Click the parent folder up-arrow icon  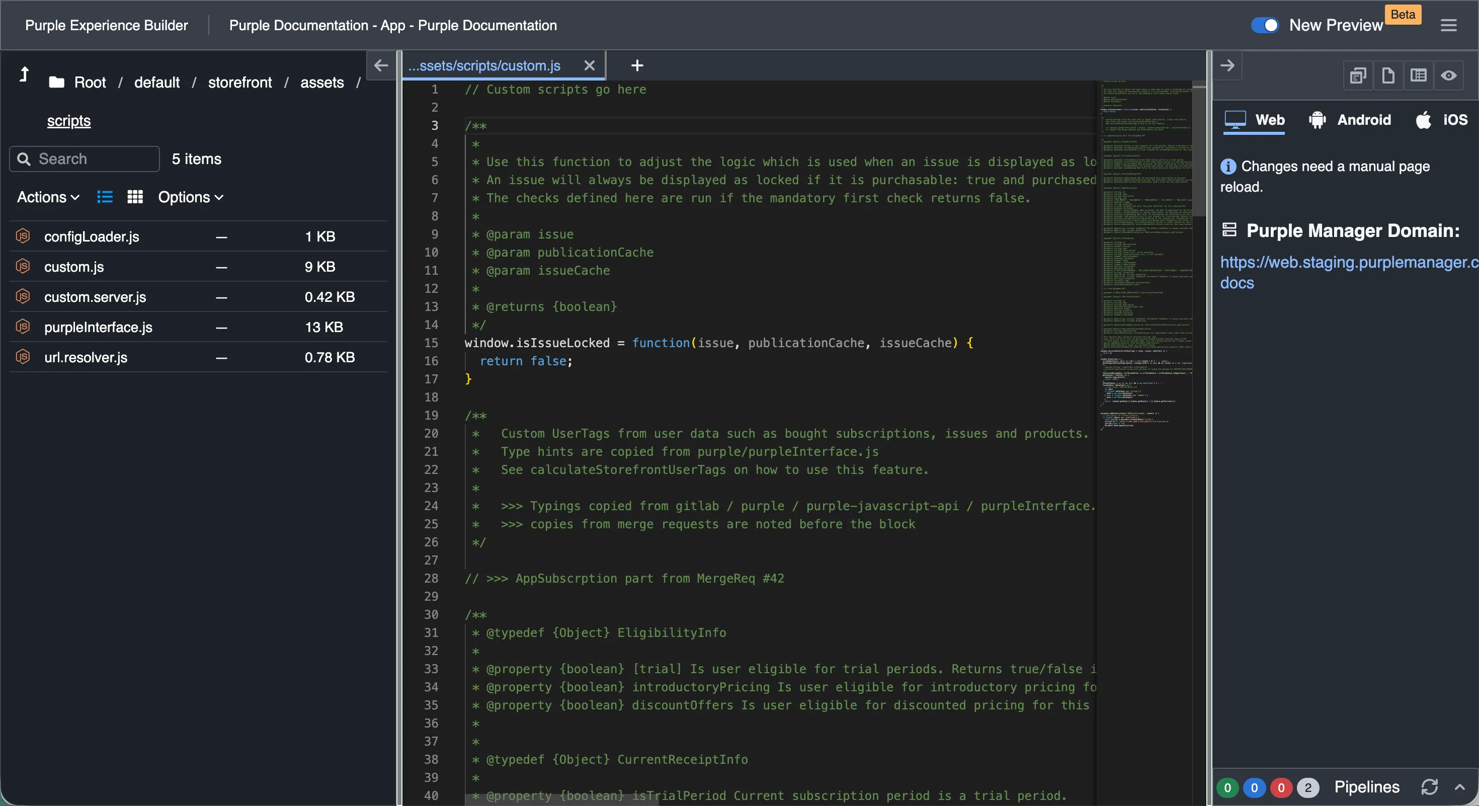pos(24,74)
